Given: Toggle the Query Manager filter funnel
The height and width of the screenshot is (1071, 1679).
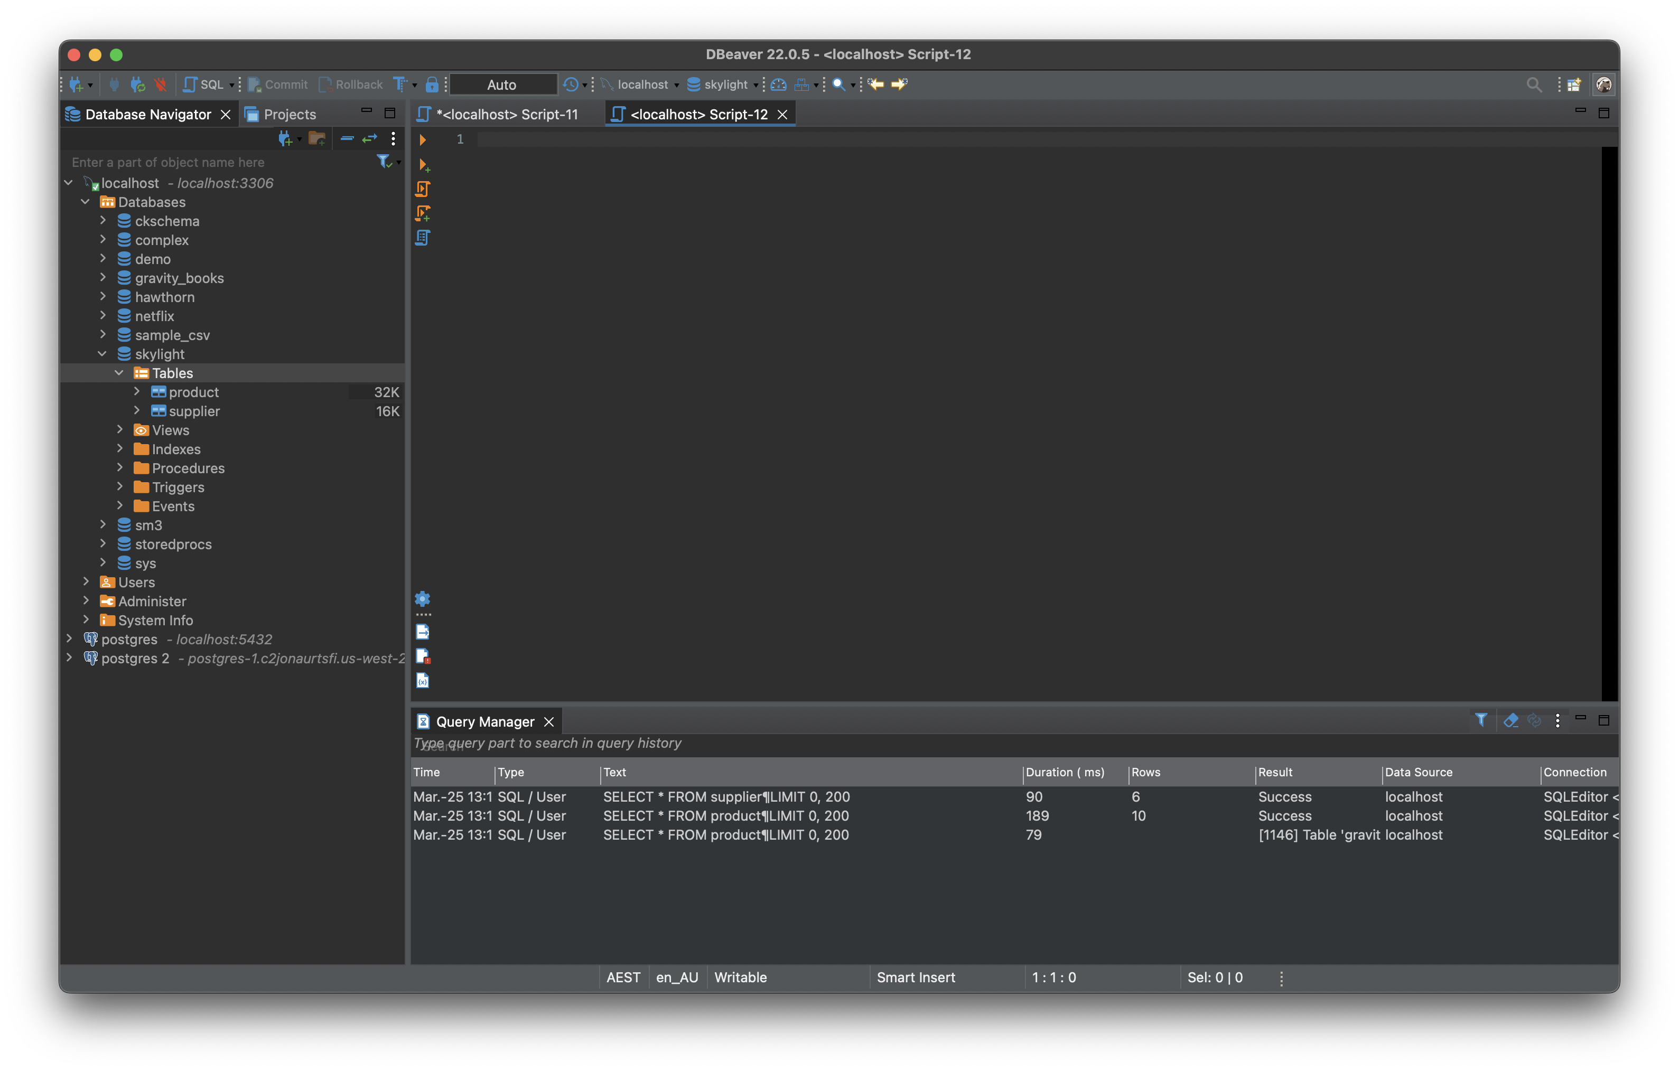Looking at the screenshot, I should (1481, 720).
